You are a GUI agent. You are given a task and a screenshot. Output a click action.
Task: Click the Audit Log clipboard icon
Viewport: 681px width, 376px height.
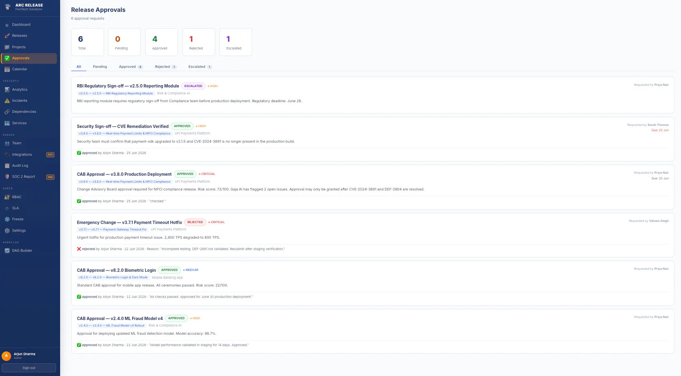coord(7,166)
